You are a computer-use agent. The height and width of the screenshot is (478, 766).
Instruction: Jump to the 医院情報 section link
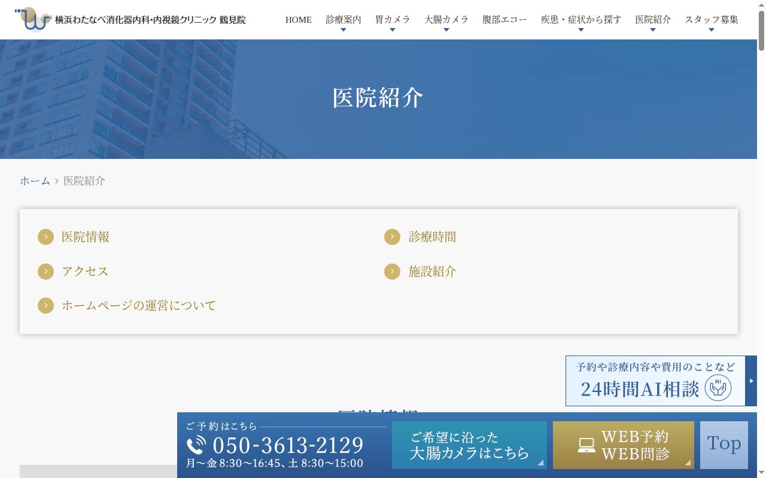[x=86, y=237]
